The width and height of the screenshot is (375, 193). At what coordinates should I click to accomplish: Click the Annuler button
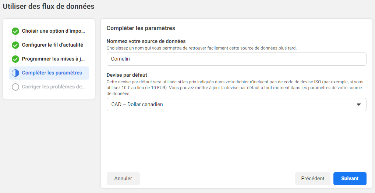point(123,179)
